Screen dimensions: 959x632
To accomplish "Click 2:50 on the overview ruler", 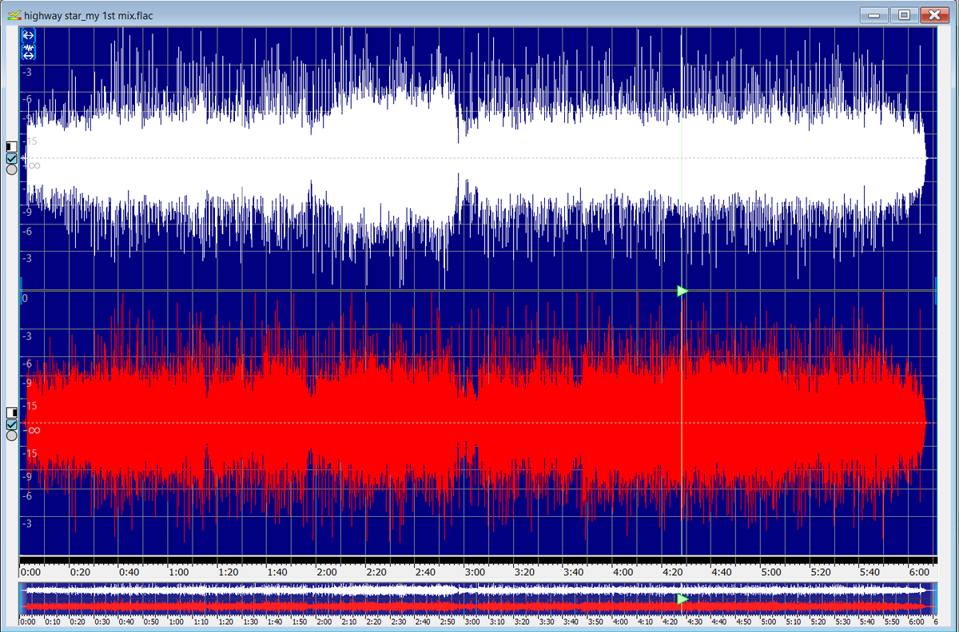I will tap(448, 622).
